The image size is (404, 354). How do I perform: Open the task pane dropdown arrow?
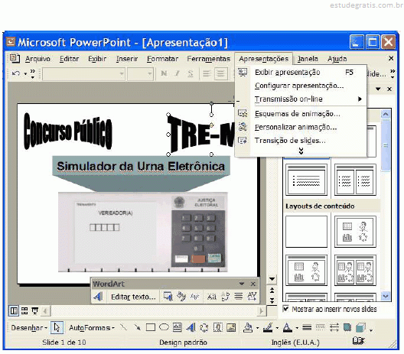click(x=378, y=89)
